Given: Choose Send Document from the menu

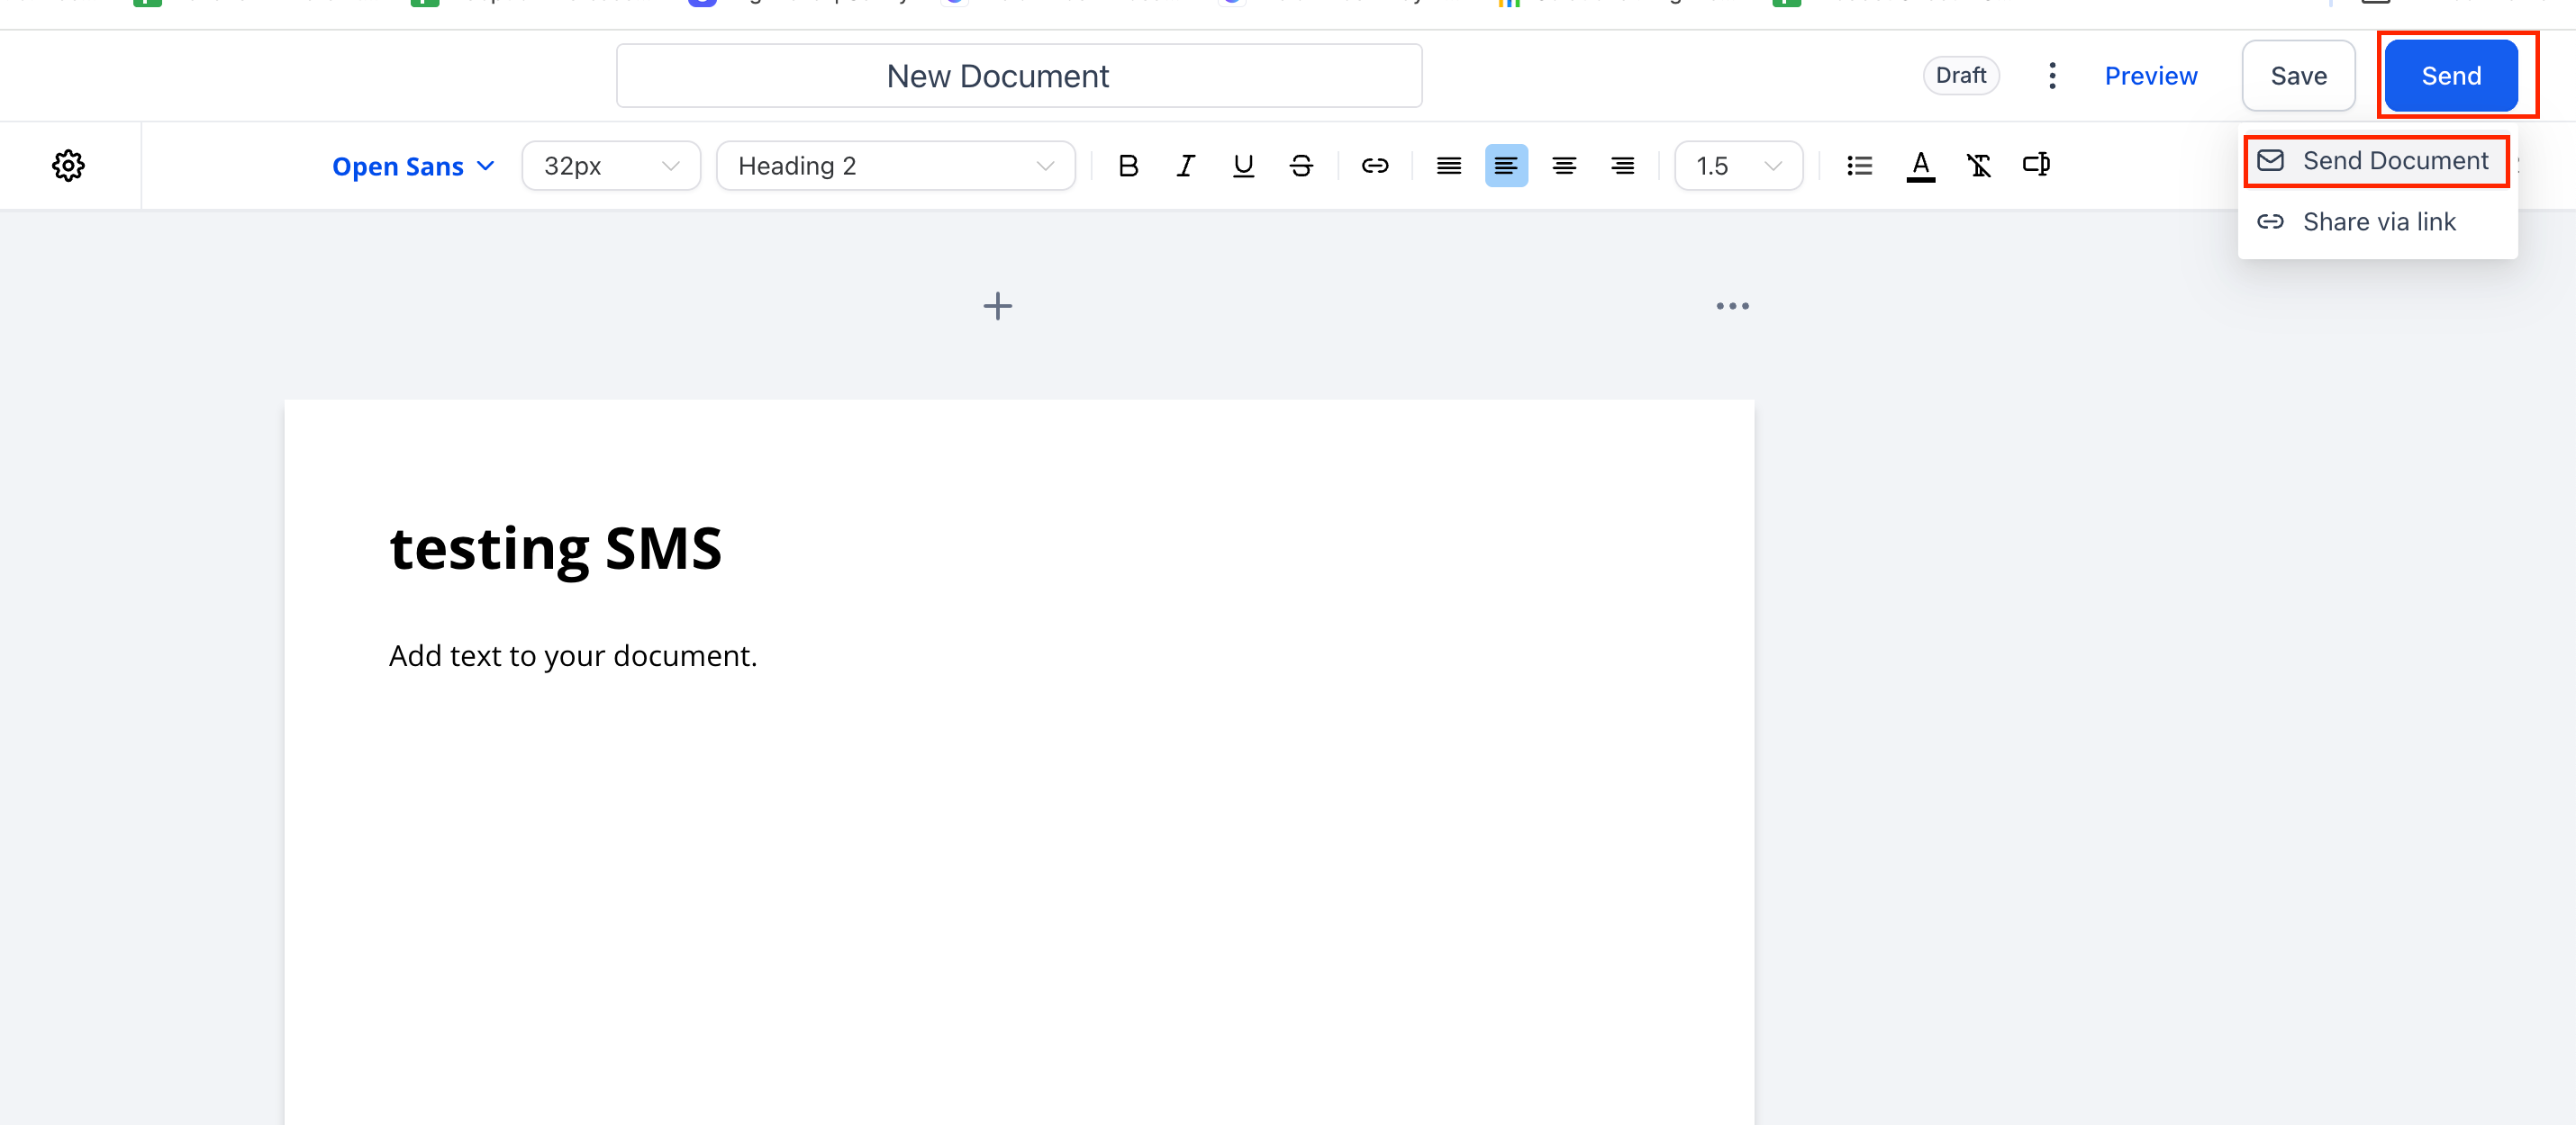Looking at the screenshot, I should click(2376, 161).
